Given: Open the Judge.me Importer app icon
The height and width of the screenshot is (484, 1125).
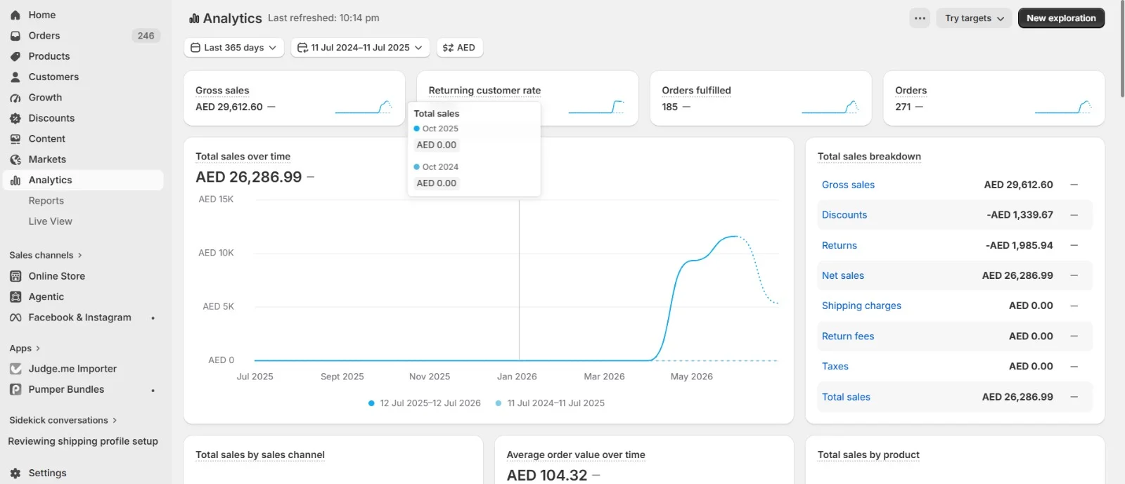Looking at the screenshot, I should (x=15, y=369).
